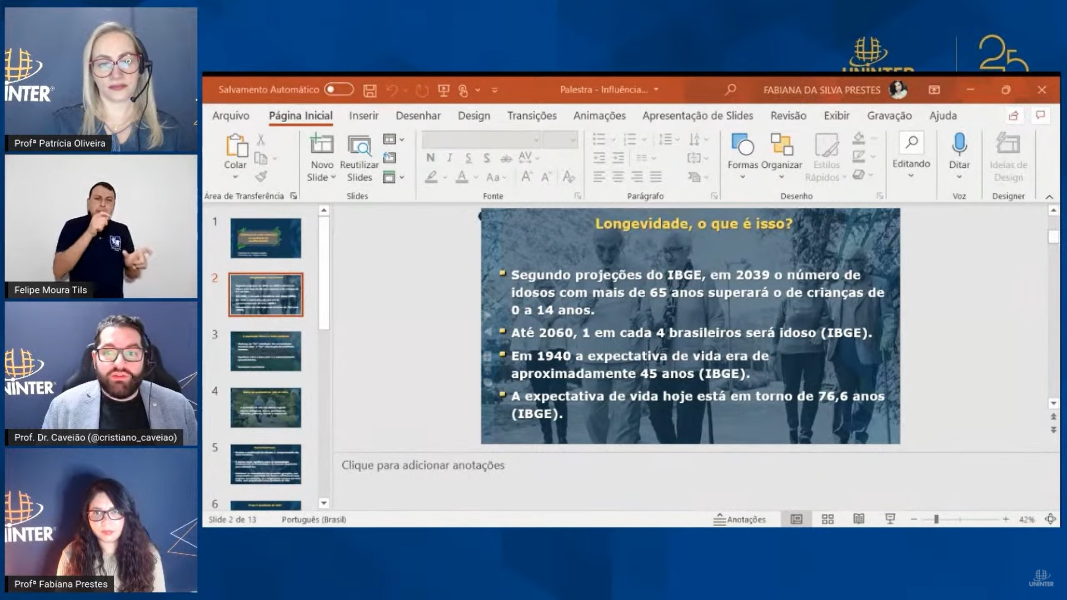Open reading view from status bar
The width and height of the screenshot is (1067, 600).
[859, 519]
